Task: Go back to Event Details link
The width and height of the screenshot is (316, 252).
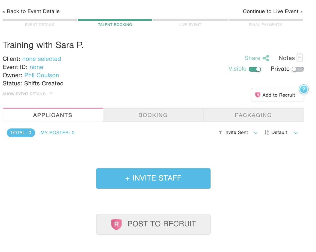Action: coord(31,11)
